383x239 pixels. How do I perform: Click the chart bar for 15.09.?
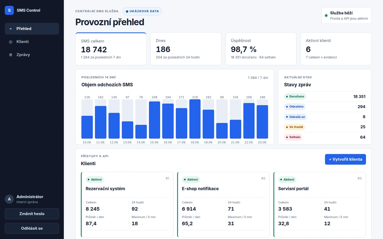(154, 120)
